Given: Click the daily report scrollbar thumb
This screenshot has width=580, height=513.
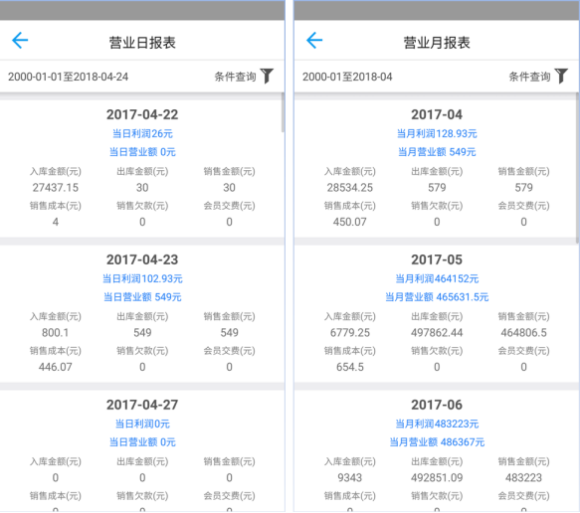Looking at the screenshot, I should click(283, 112).
